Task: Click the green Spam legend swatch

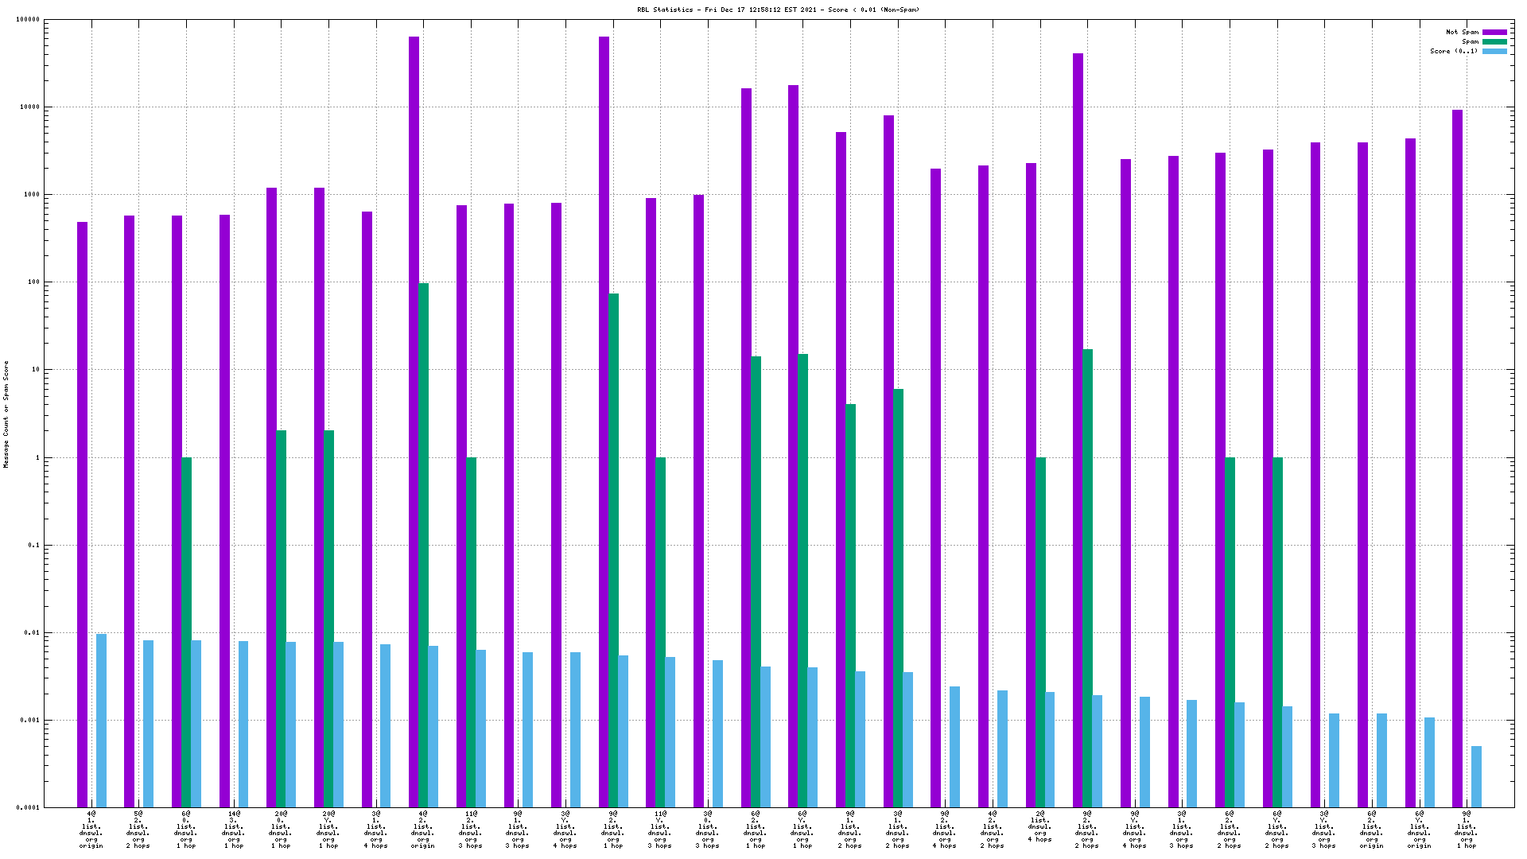Action: point(1494,42)
